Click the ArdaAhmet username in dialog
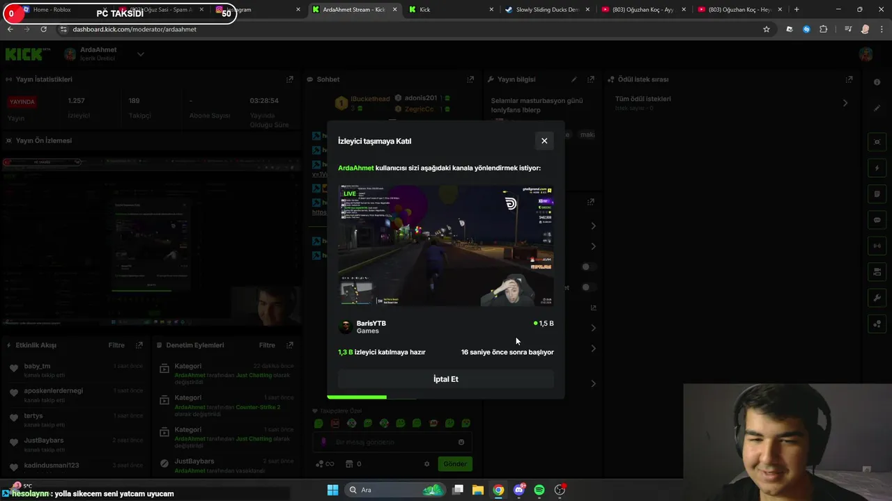Viewport: 892px width, 501px height. pos(356,168)
